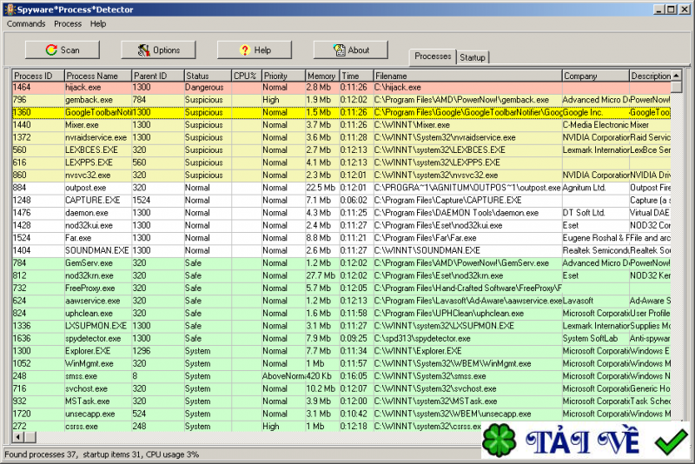Viewport: 695px width, 464px height.
Task: Open the Help menu in menu bar
Action: pyautogui.click(x=98, y=23)
